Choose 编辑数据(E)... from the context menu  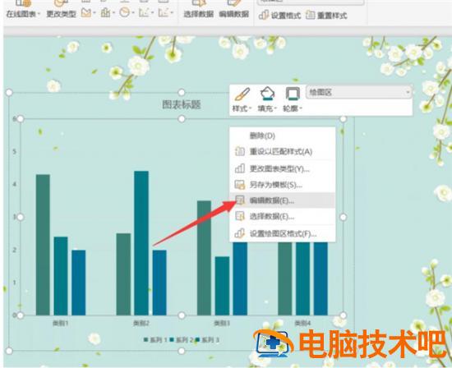(282, 200)
